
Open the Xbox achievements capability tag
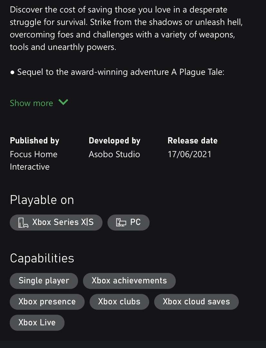click(129, 281)
